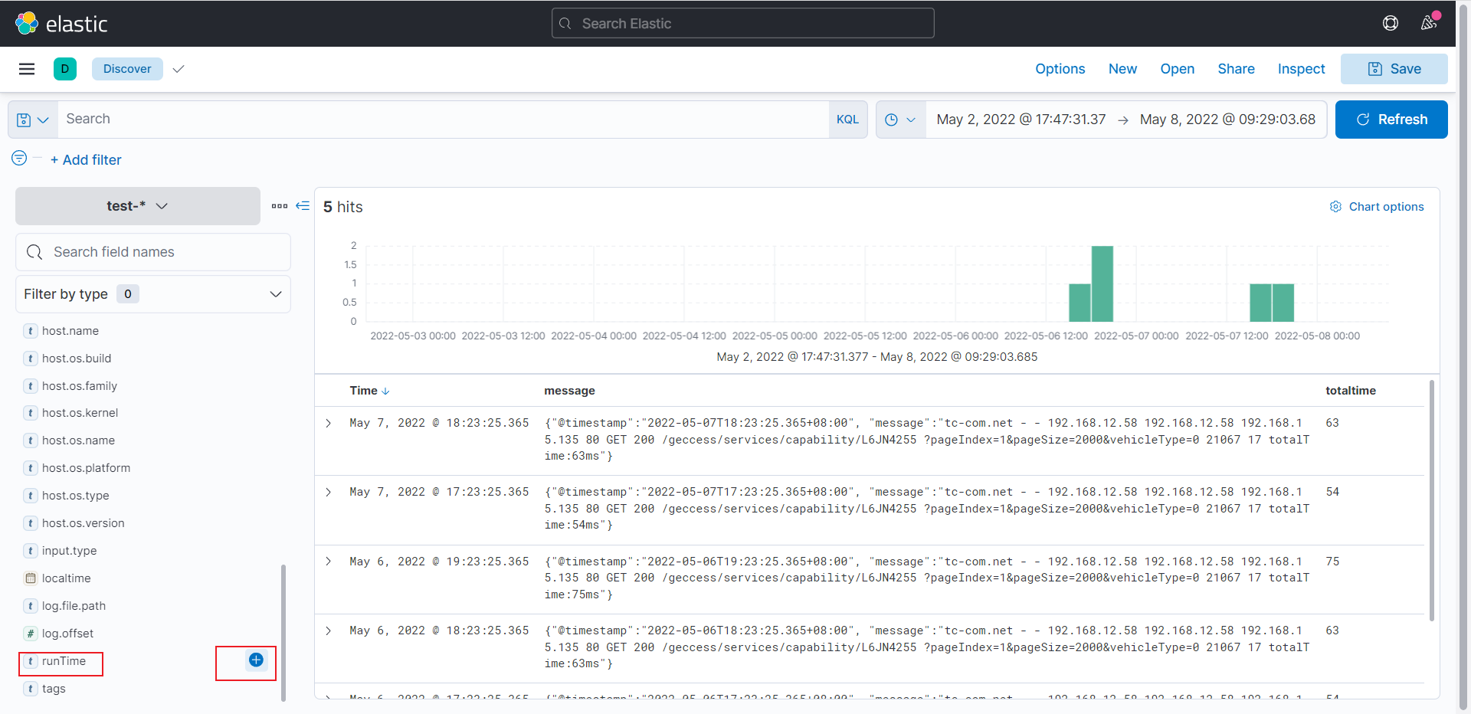The height and width of the screenshot is (714, 1471).
Task: Click the magnifier in Search field names
Action: [x=34, y=252]
